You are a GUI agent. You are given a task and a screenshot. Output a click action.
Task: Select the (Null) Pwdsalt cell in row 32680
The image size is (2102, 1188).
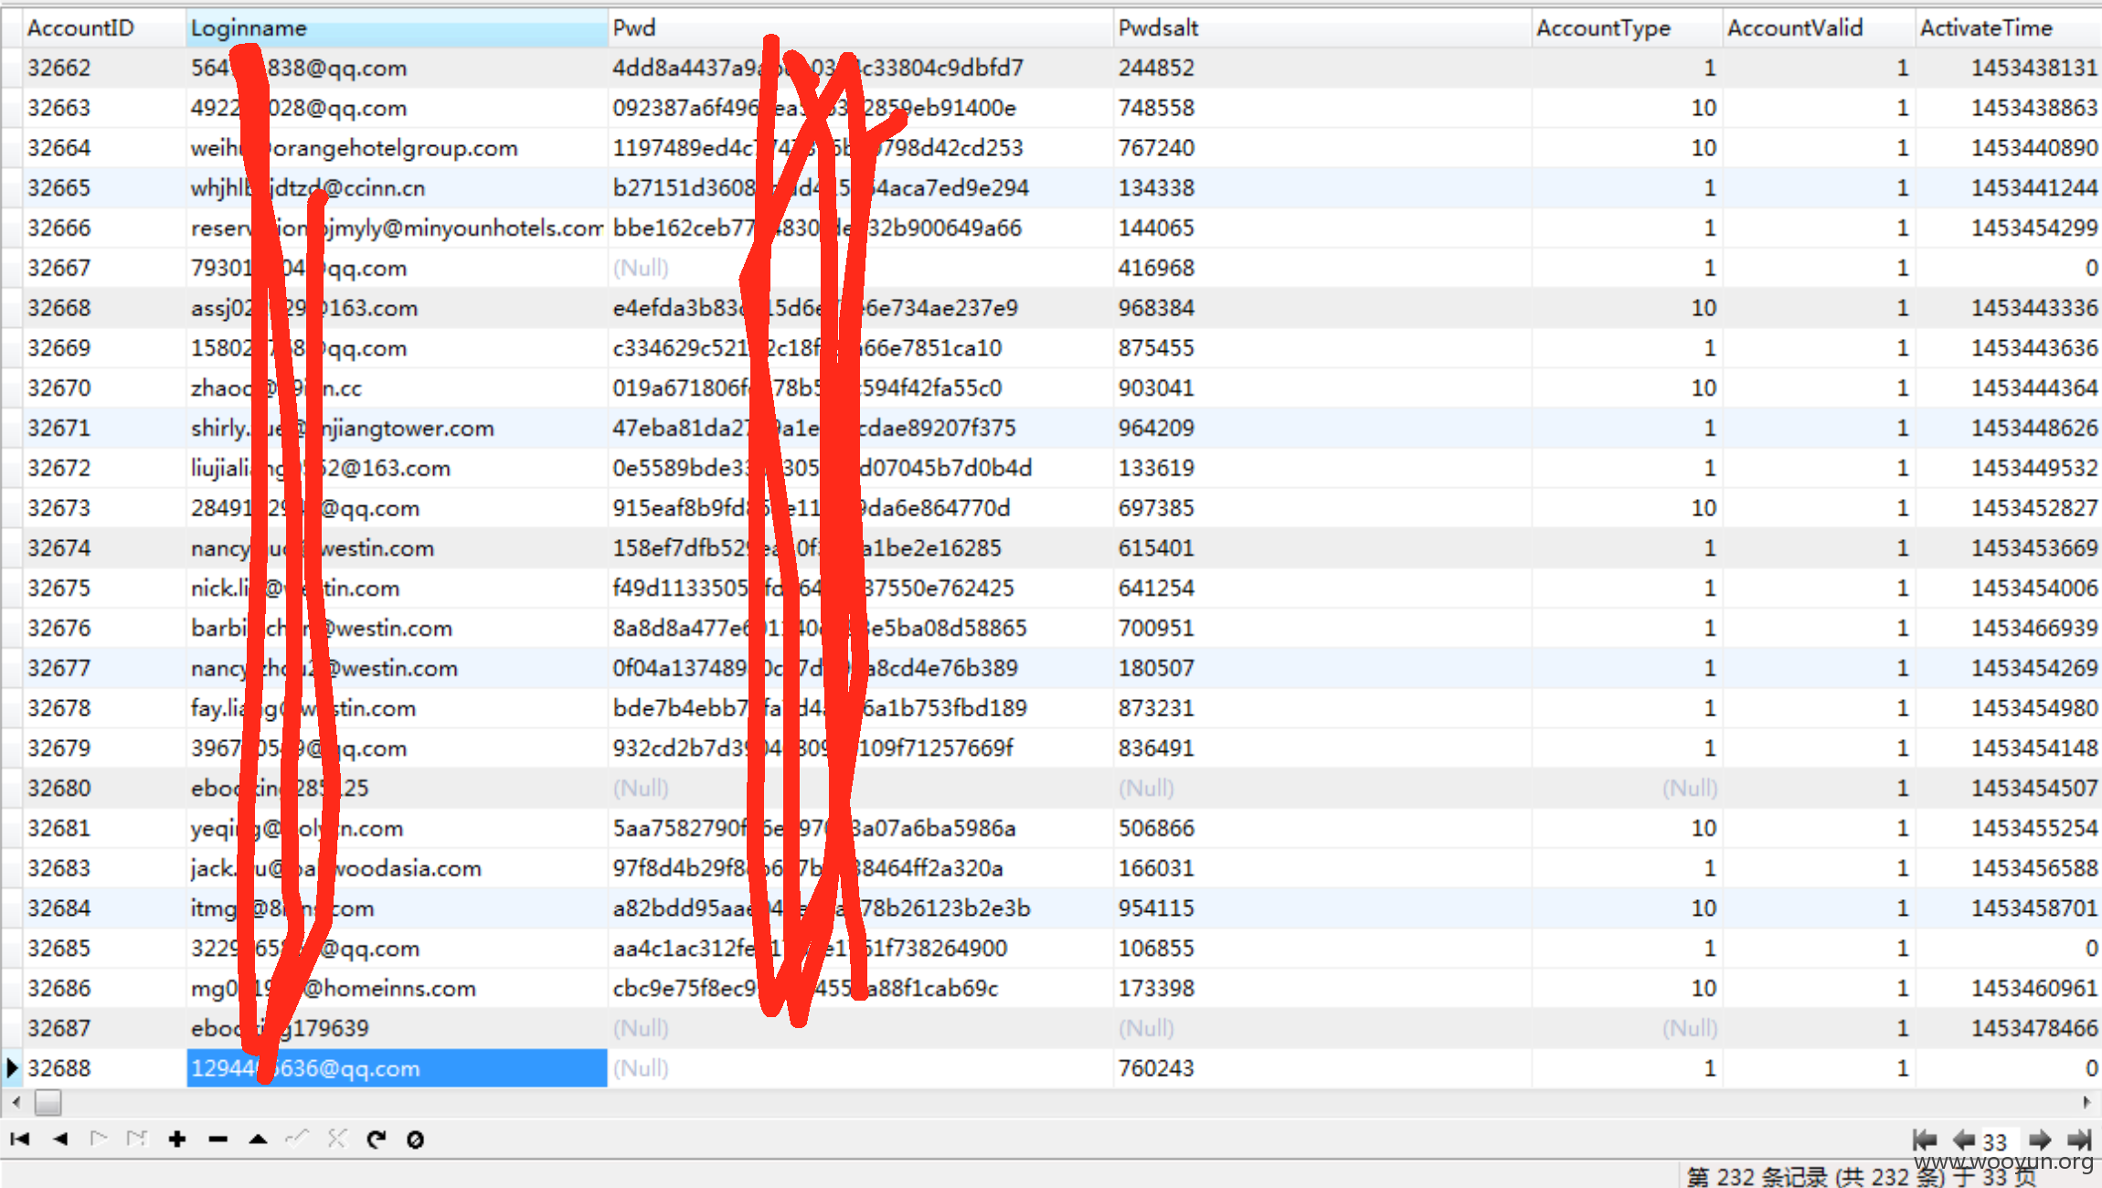(x=1322, y=788)
